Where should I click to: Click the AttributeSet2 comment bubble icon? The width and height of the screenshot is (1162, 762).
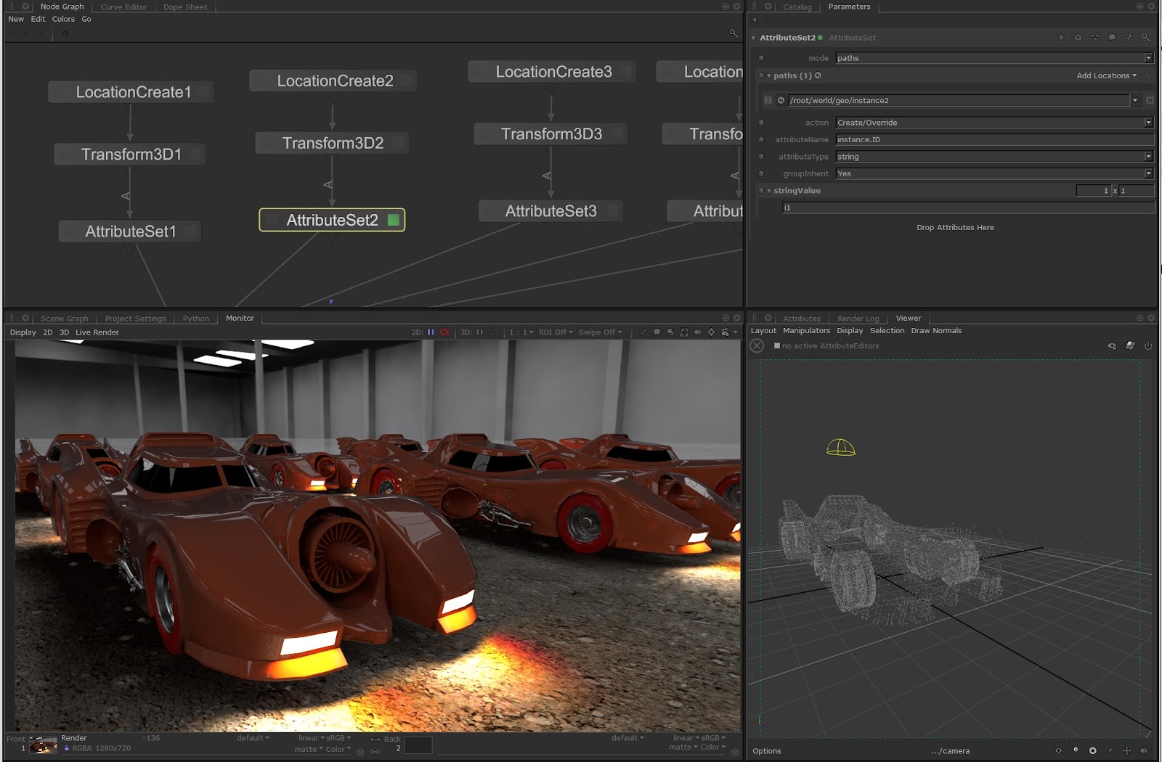pos(1112,38)
